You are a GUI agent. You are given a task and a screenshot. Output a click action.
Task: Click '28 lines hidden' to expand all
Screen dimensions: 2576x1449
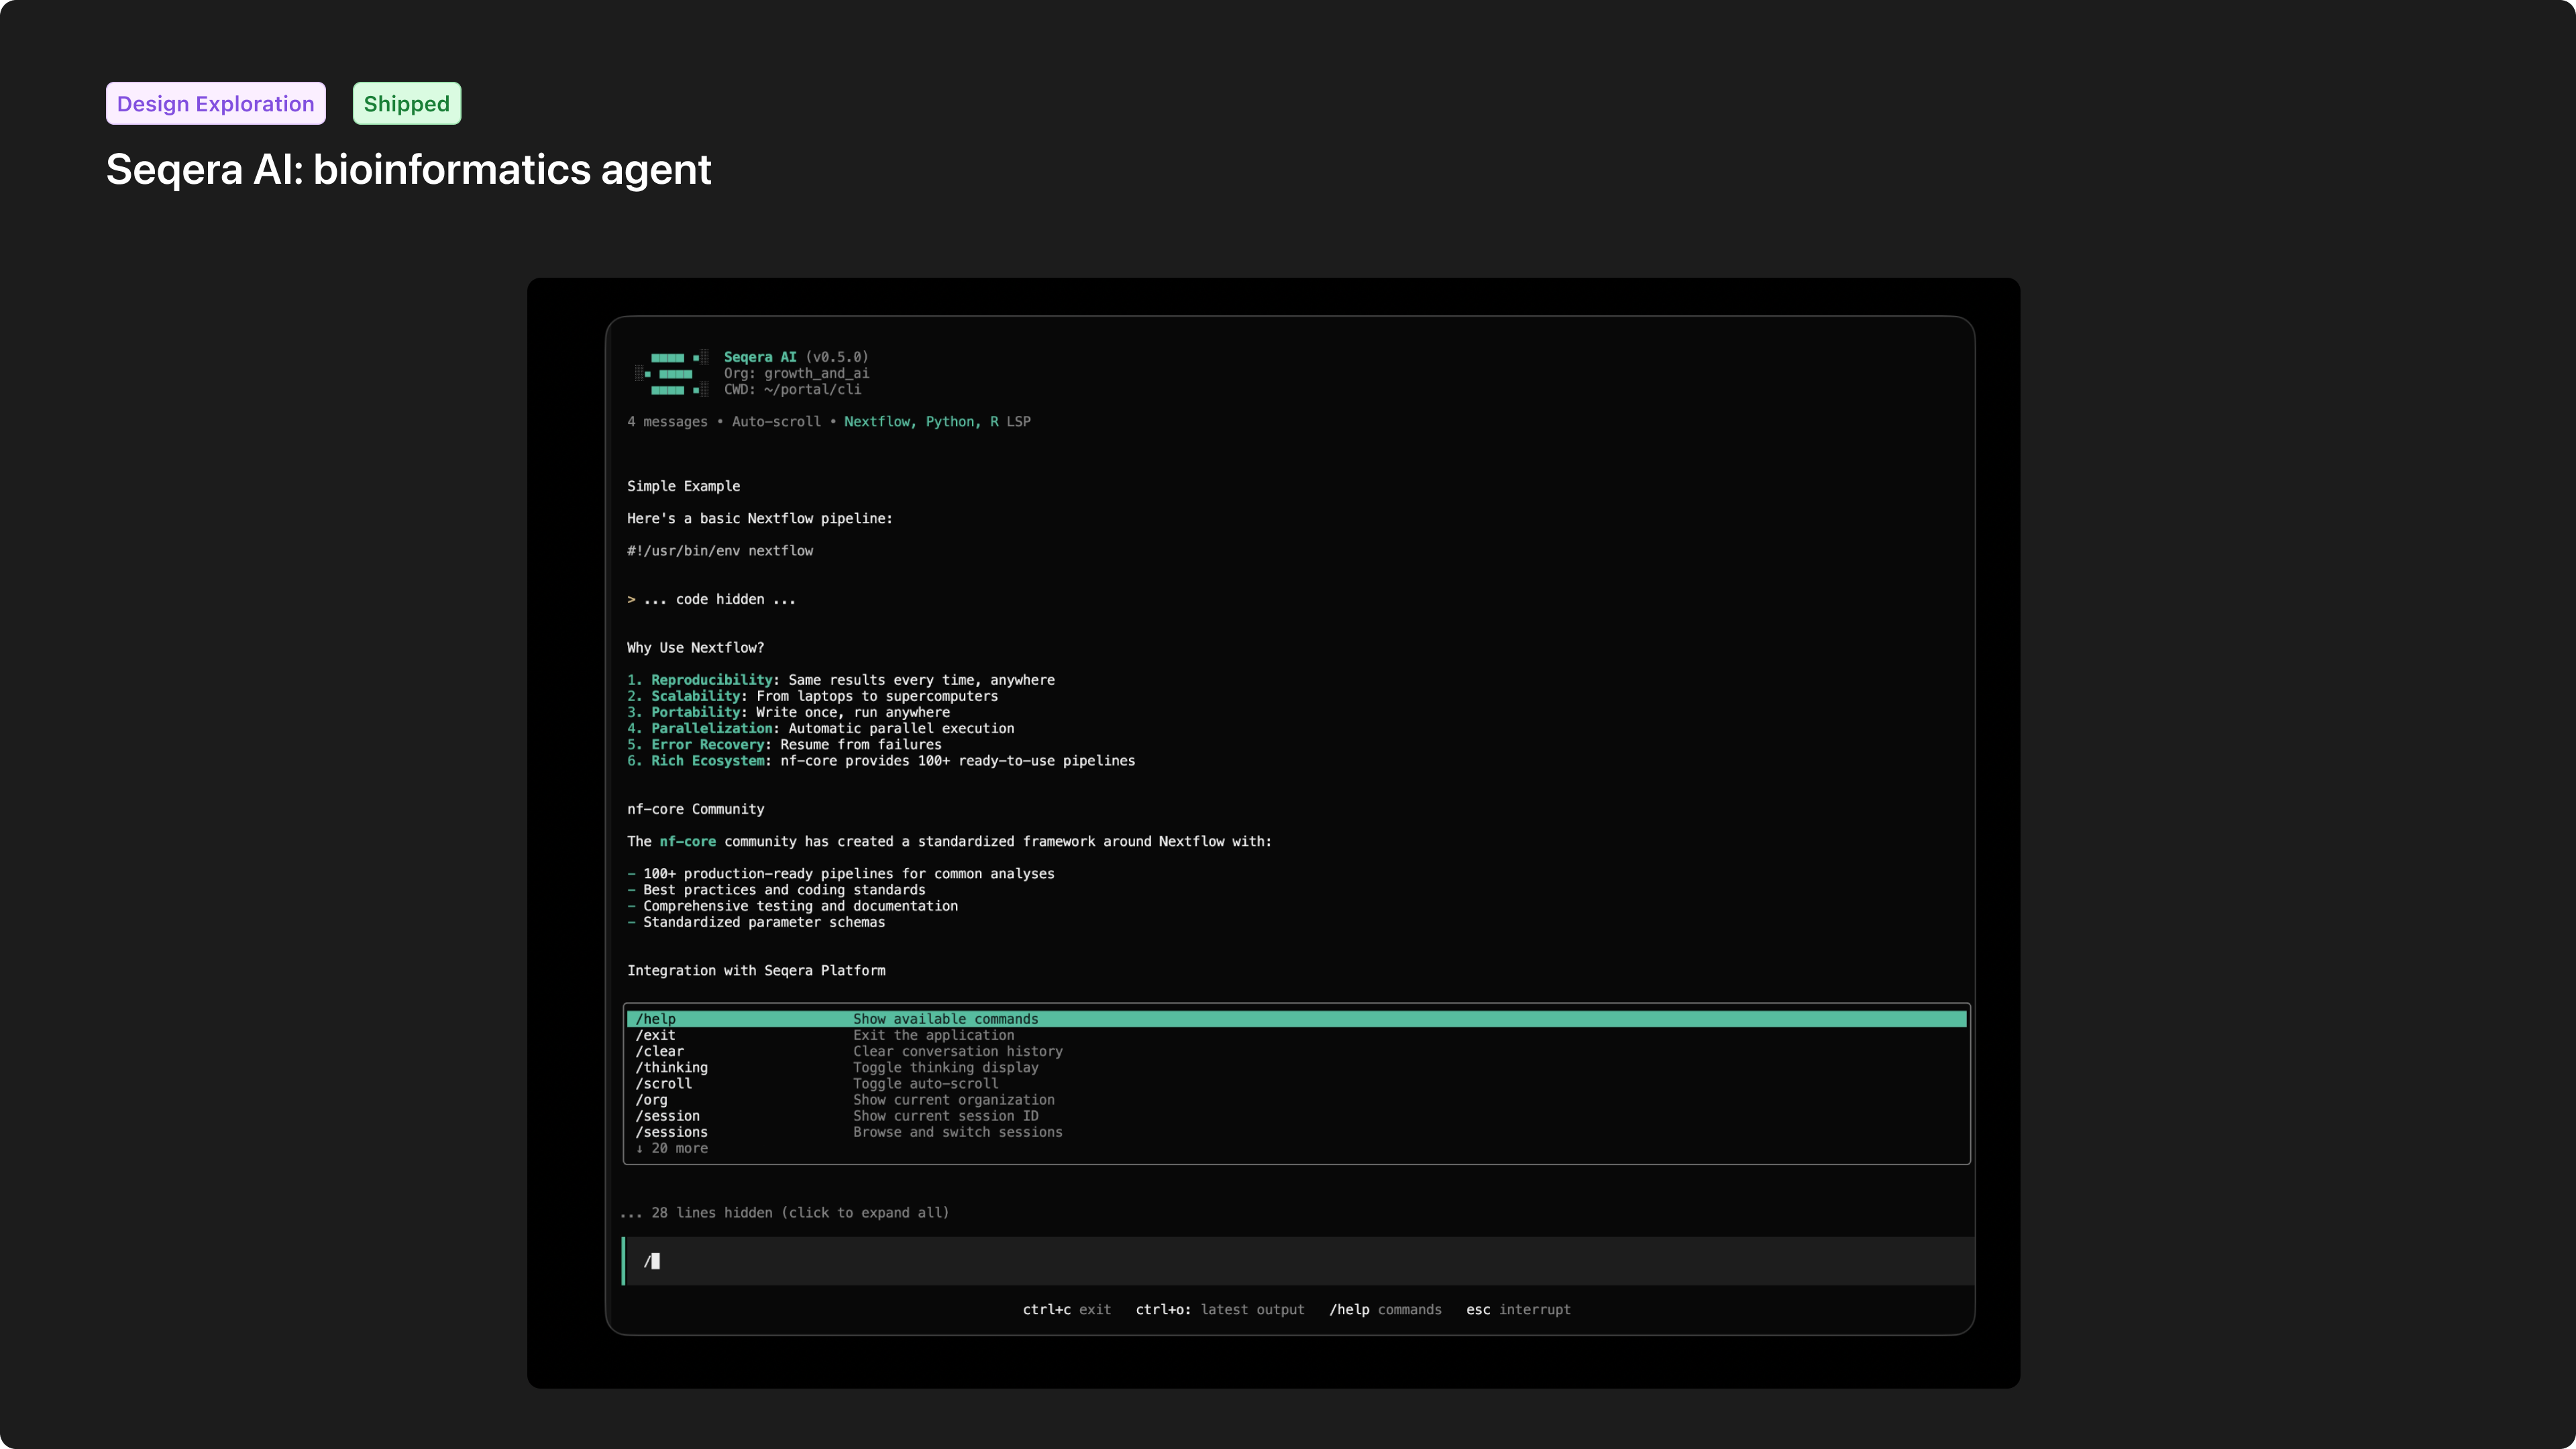pyautogui.click(x=785, y=1212)
